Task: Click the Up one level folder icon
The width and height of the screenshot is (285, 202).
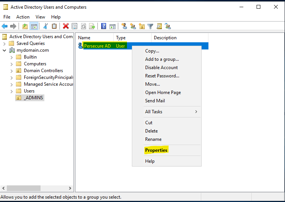Action: coord(25,26)
